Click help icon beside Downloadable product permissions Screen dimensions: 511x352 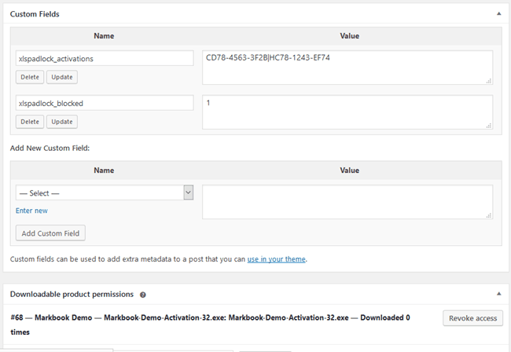pyautogui.click(x=143, y=295)
